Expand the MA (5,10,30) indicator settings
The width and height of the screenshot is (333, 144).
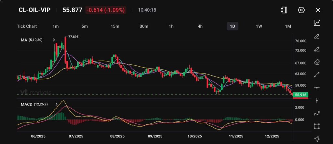[54, 40]
